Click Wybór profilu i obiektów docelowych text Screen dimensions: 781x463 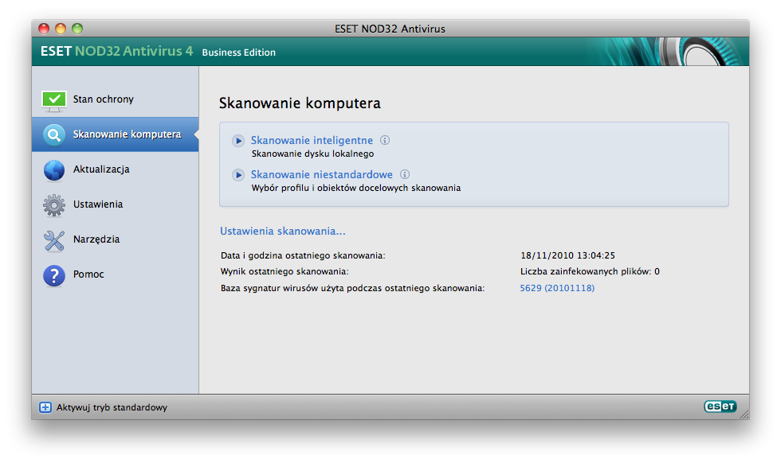[x=355, y=188]
